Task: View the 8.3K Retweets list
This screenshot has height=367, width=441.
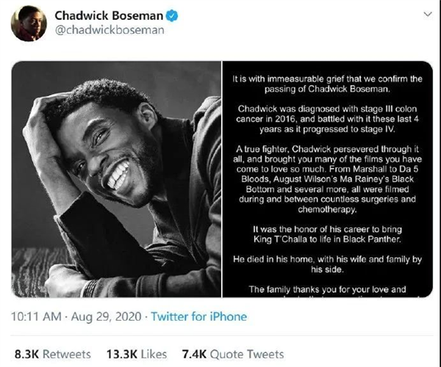Action: [53, 354]
